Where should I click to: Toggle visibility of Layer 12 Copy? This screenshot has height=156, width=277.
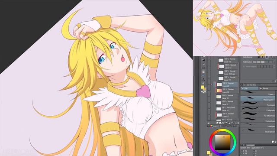[209, 72]
